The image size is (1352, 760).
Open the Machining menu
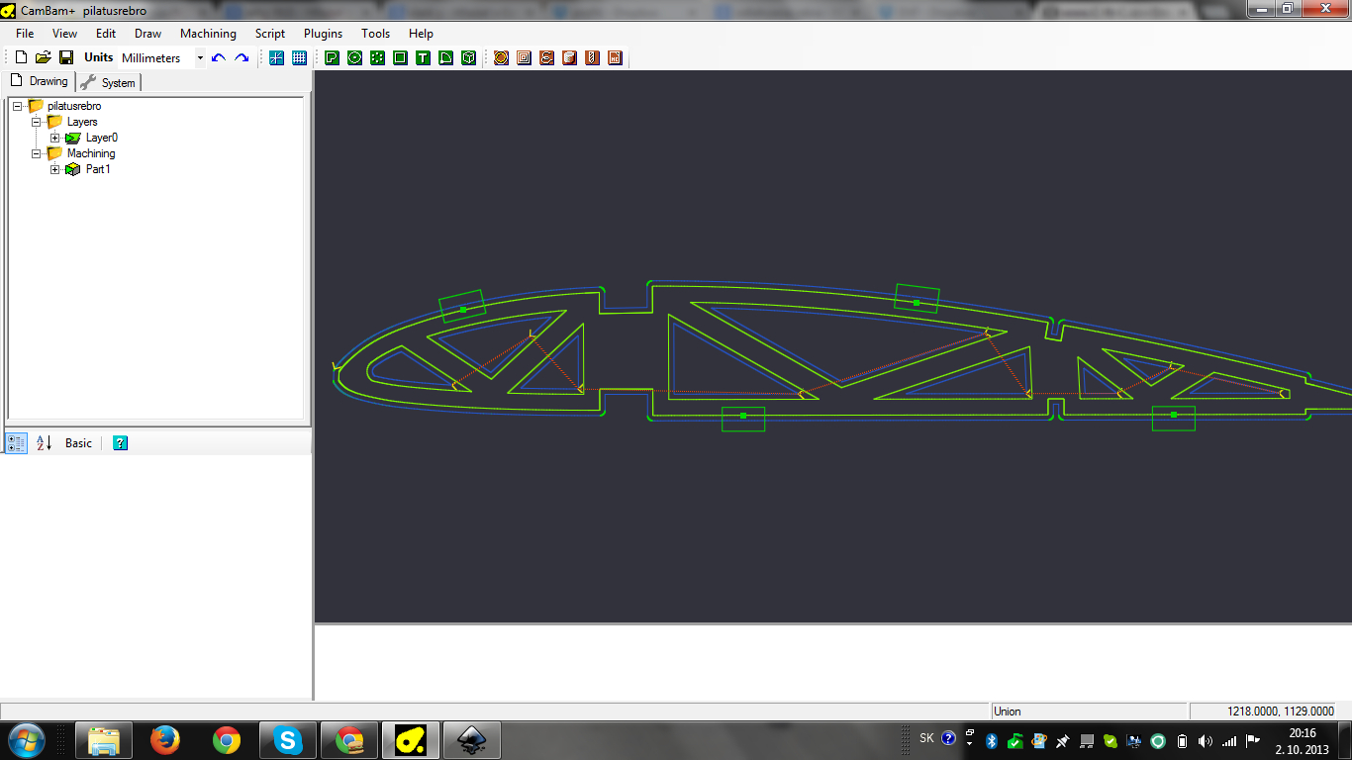(208, 34)
